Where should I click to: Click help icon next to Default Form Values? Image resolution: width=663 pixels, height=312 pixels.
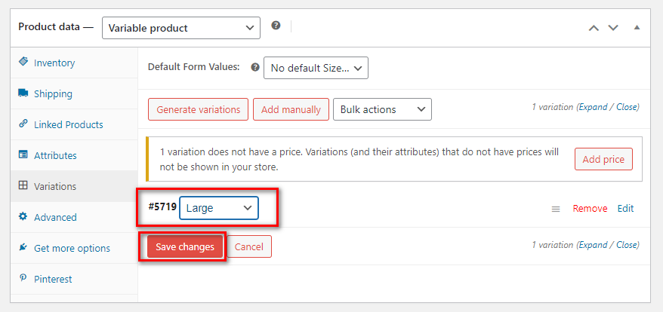click(x=255, y=67)
